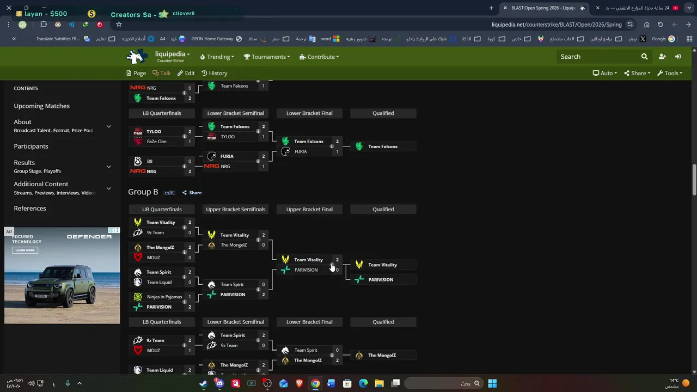Open match info for Team Vitality vs 9z Team
The height and width of the screenshot is (392, 697).
184,227
